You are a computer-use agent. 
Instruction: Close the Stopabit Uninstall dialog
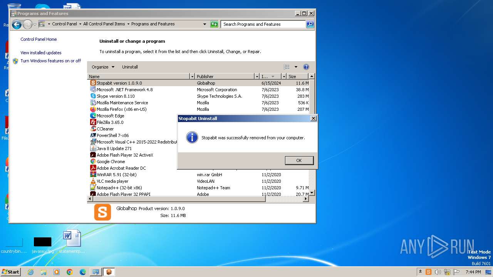tap(314, 118)
